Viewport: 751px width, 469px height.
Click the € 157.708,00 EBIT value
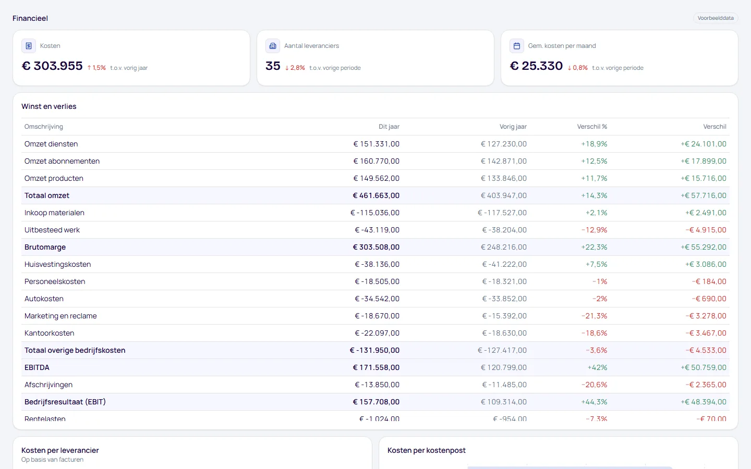tap(376, 402)
